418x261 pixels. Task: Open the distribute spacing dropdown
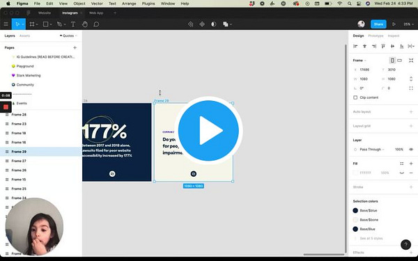(411, 47)
